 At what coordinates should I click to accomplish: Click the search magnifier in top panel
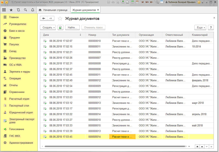click(x=25, y=10)
